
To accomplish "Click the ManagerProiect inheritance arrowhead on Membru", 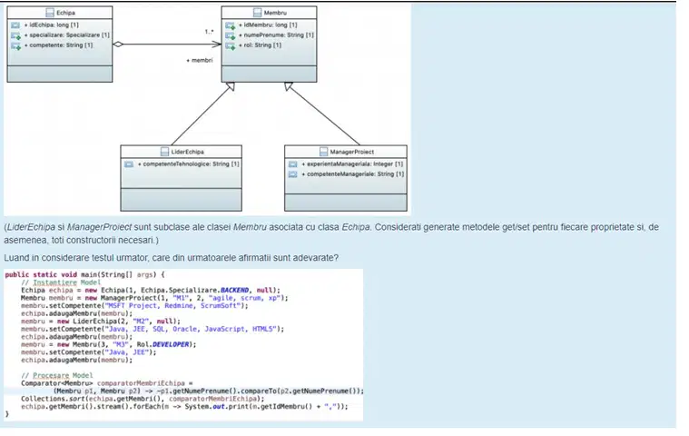I will 289,86.
